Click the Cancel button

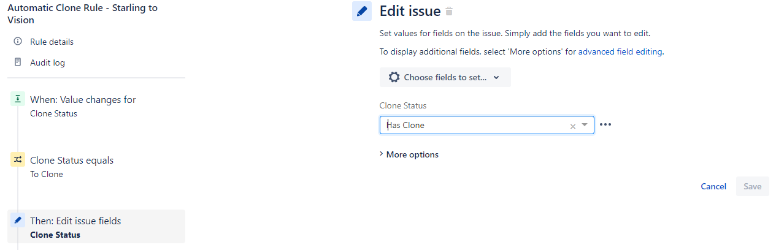click(713, 186)
